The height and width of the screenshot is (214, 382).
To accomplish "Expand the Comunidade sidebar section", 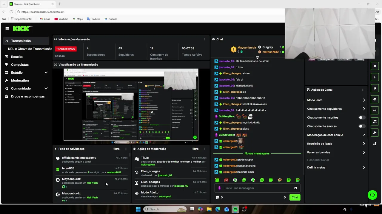I will tap(46, 88).
